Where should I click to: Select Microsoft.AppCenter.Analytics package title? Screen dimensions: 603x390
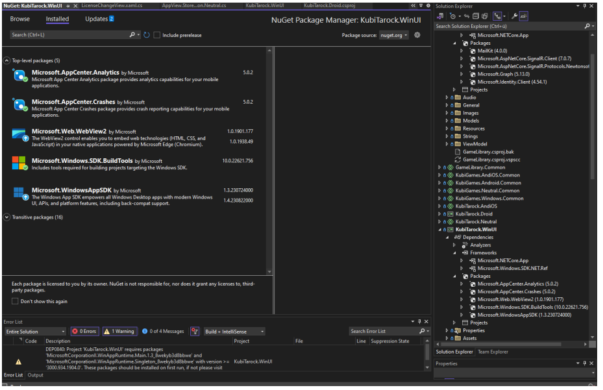[75, 72]
